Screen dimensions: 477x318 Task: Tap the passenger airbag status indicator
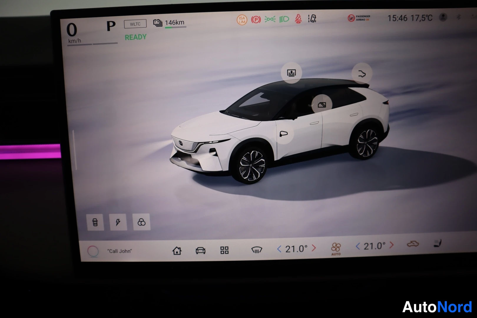coord(359,18)
